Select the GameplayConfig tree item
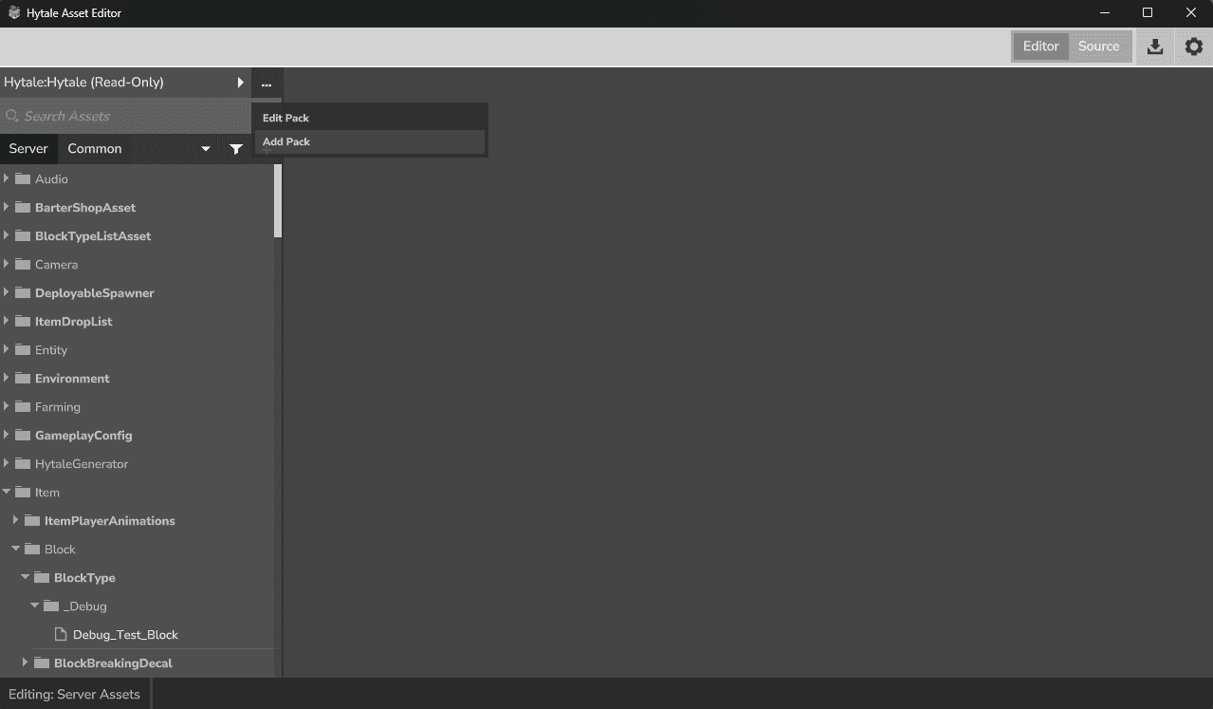Viewport: 1213px width, 709px height. (x=83, y=436)
